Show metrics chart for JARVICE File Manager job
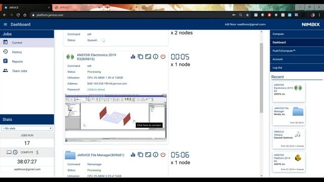 (133, 155)
